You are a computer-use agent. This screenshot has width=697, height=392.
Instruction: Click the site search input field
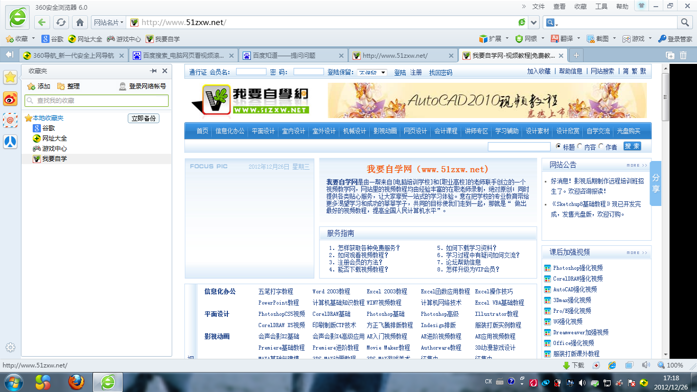coord(519,147)
